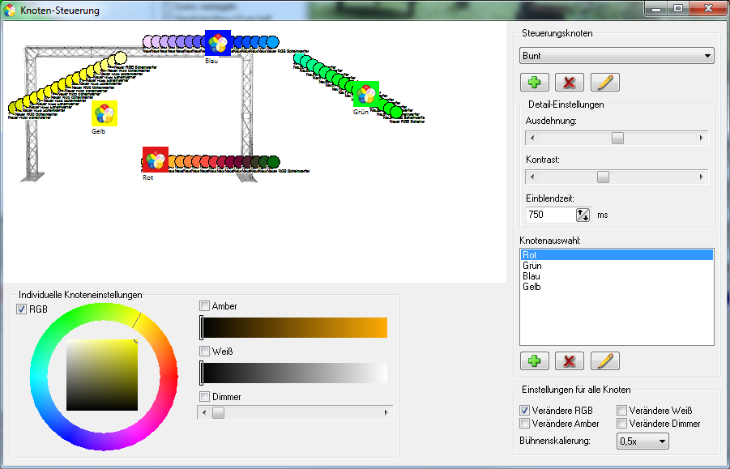Viewport: 730px width, 469px height.
Task: Edit the Steuerungsknoten with pencil icon
Action: pyautogui.click(x=605, y=82)
